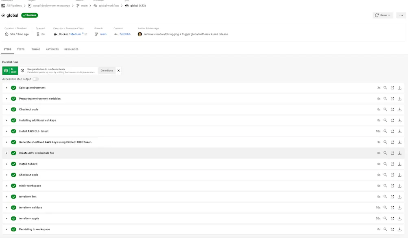Image resolution: width=408 pixels, height=238 pixels.
Task: Expand the Generate shortlived AWS Keys step
Action: 7,142
